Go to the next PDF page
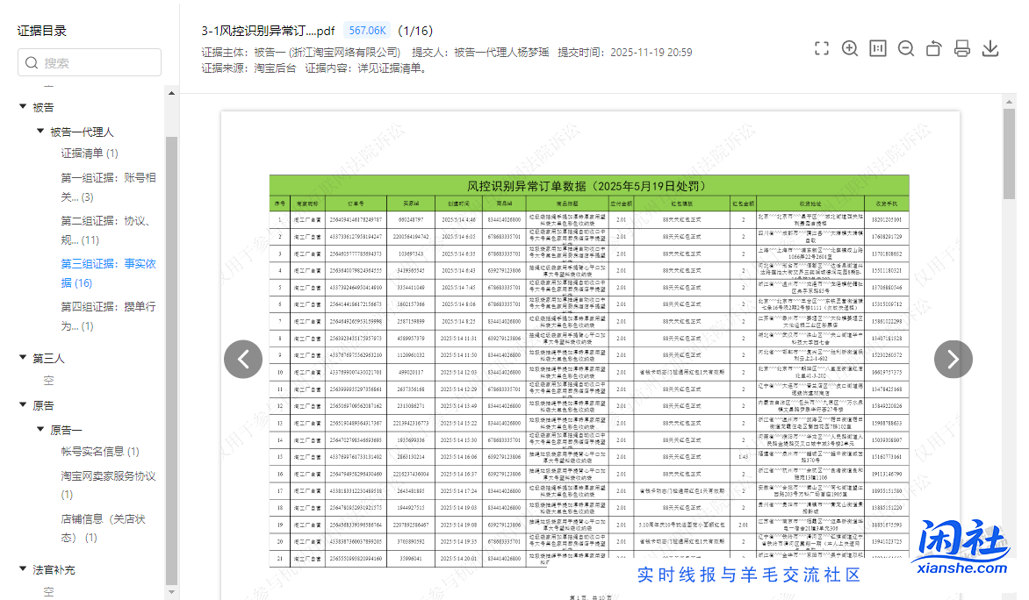Screen dimensions: 1029x600 coord(953,359)
